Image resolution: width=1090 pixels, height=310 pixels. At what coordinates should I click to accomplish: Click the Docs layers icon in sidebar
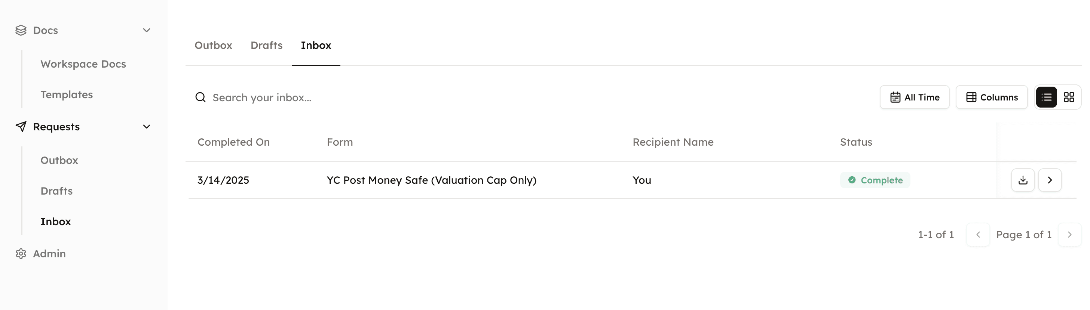(21, 30)
